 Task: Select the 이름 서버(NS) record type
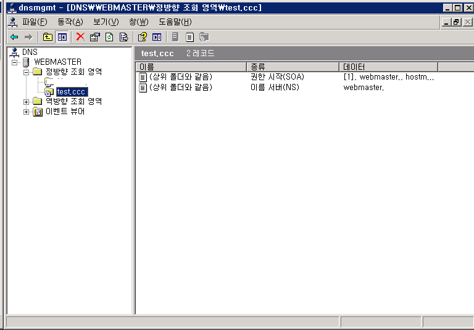point(275,88)
